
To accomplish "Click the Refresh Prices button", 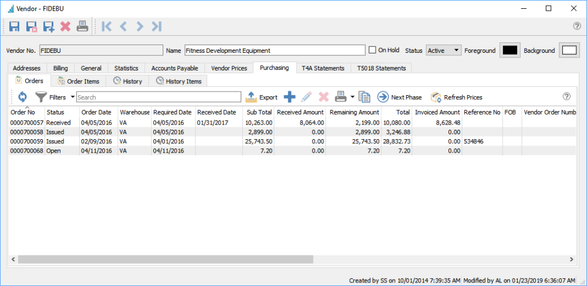I will (456, 97).
